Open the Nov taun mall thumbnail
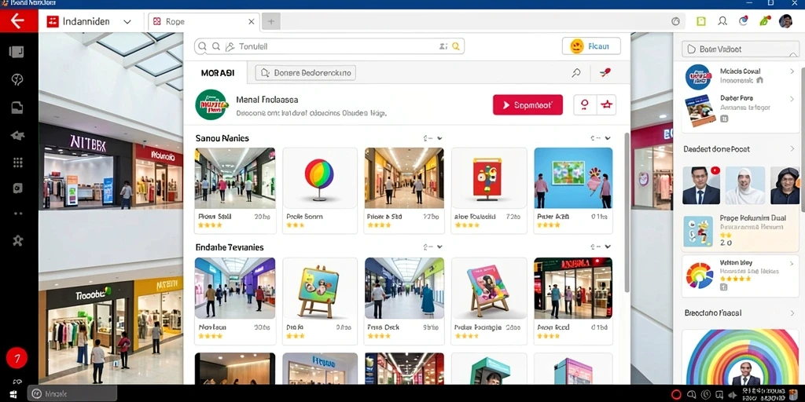The image size is (805, 402). coord(234,288)
